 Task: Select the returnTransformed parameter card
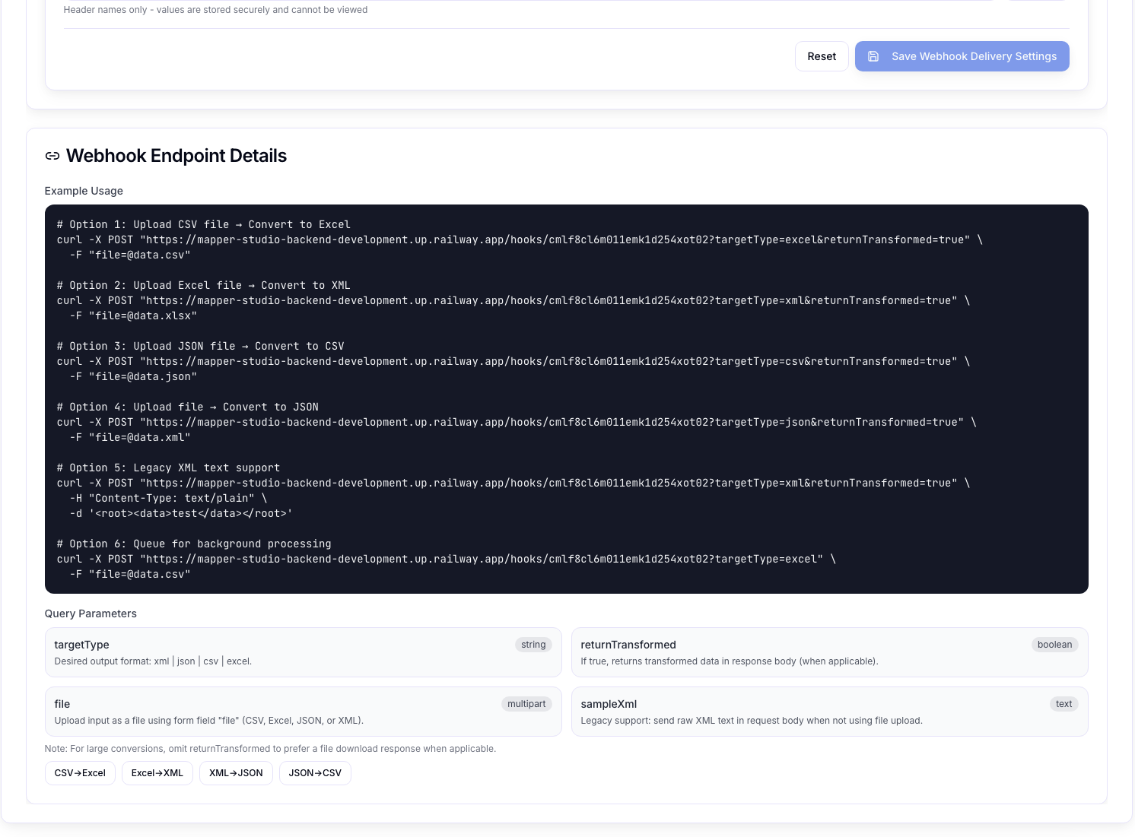click(x=830, y=652)
